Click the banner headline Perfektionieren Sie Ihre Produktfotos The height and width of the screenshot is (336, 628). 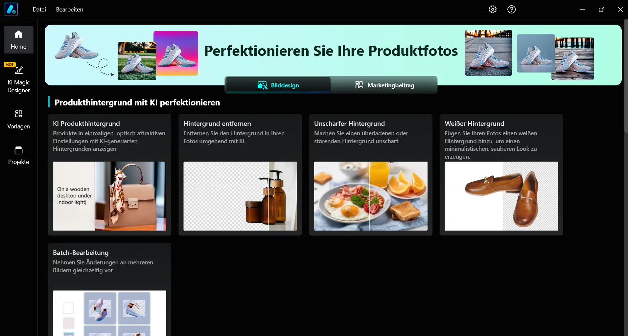pyautogui.click(x=331, y=51)
